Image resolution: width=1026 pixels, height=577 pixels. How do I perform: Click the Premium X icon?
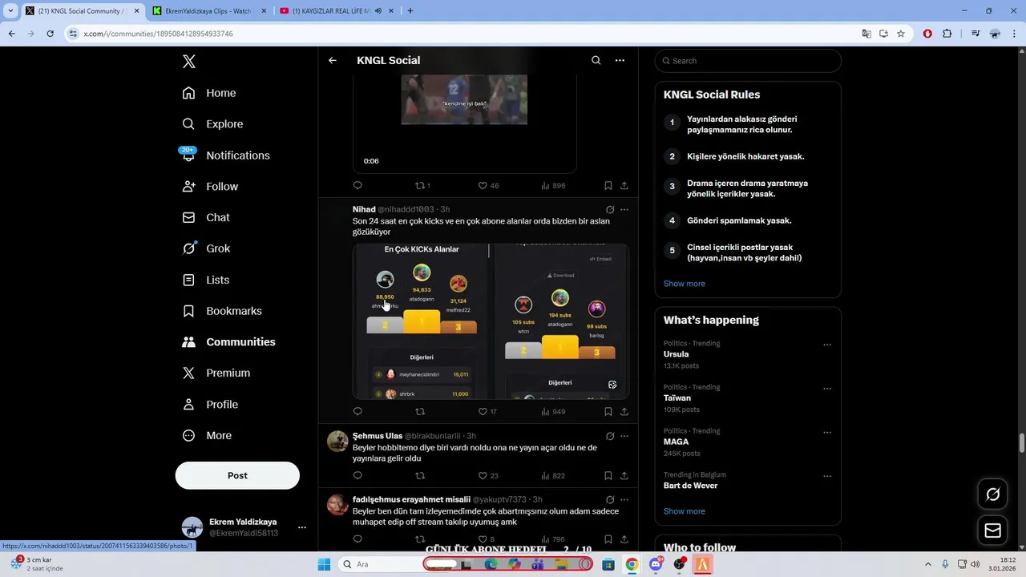(188, 373)
